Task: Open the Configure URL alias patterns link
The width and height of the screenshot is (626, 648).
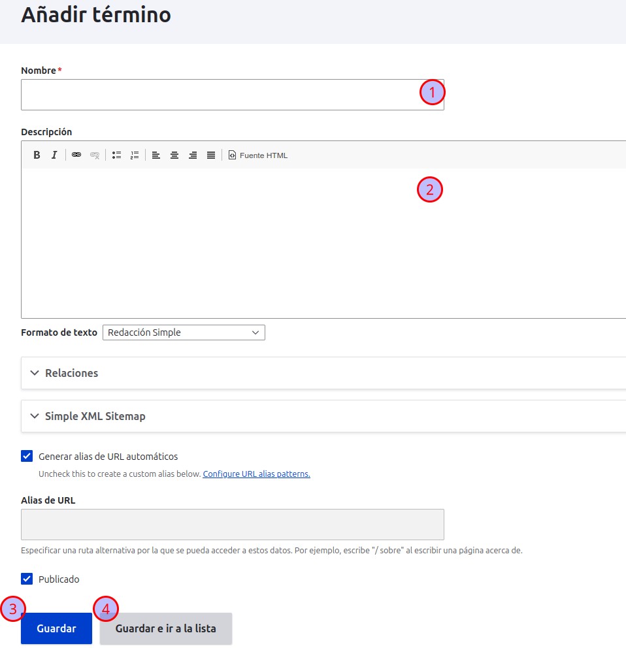Action: pos(256,474)
